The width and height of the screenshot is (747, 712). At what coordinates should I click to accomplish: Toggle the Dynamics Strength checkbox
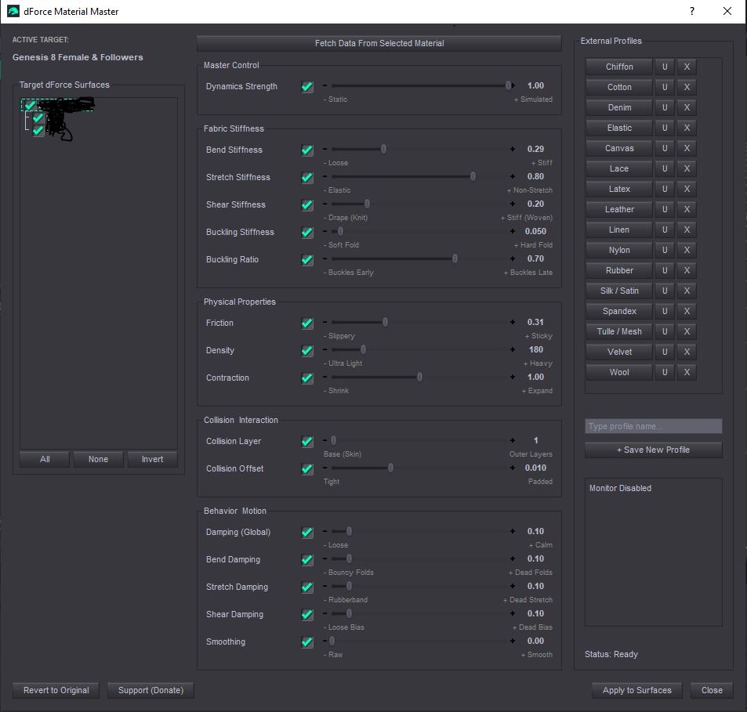click(307, 87)
